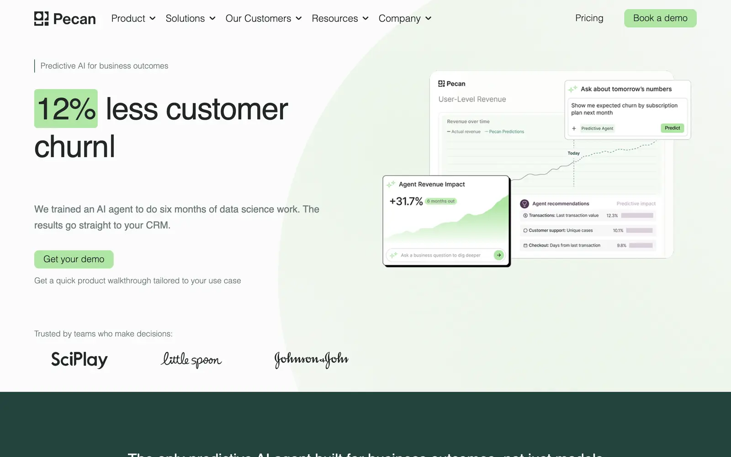Click the Johnson & Johnson logo
This screenshot has height=457, width=731.
[311, 360]
